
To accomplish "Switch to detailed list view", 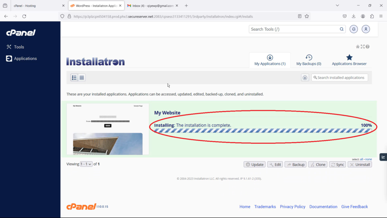I will (x=74, y=78).
